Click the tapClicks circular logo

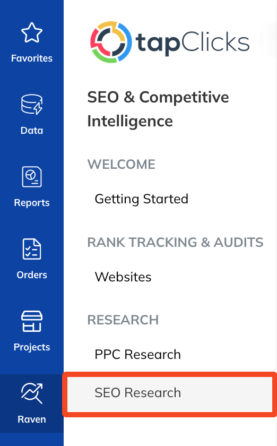111,42
